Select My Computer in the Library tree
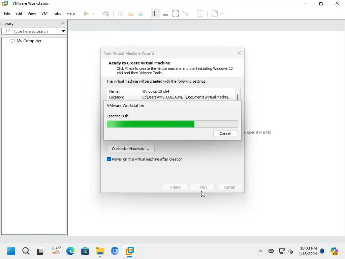Viewport: 345px width, 259px height. (x=29, y=41)
